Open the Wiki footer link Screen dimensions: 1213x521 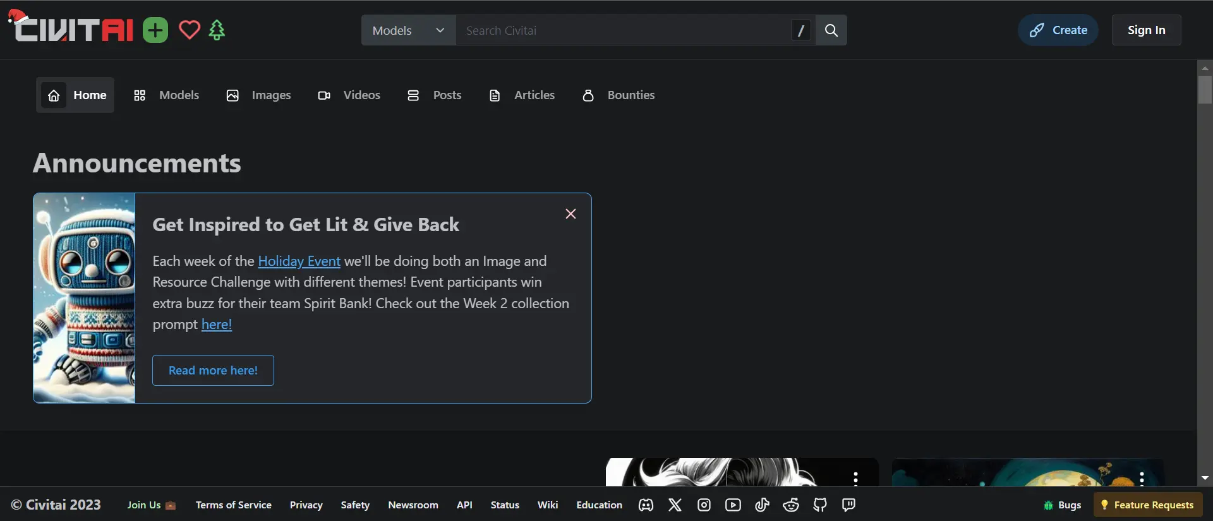[548, 505]
